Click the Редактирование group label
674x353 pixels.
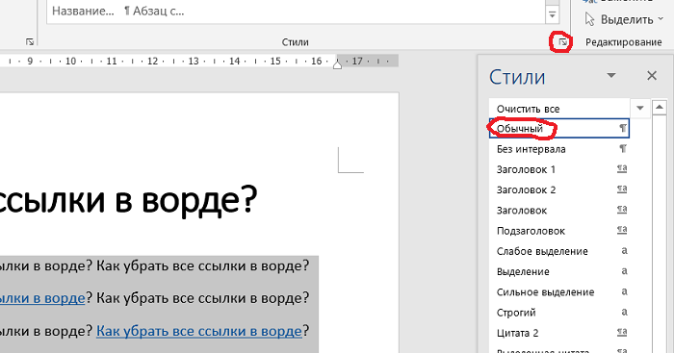click(623, 42)
